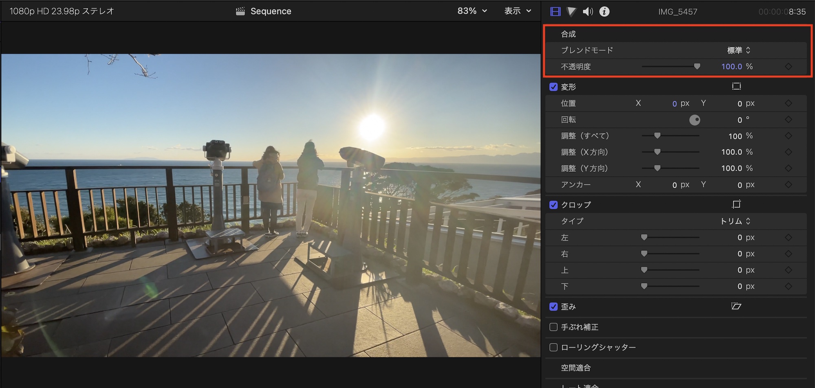Click the IMG_5457 clip name
The height and width of the screenshot is (388, 815).
click(x=678, y=12)
